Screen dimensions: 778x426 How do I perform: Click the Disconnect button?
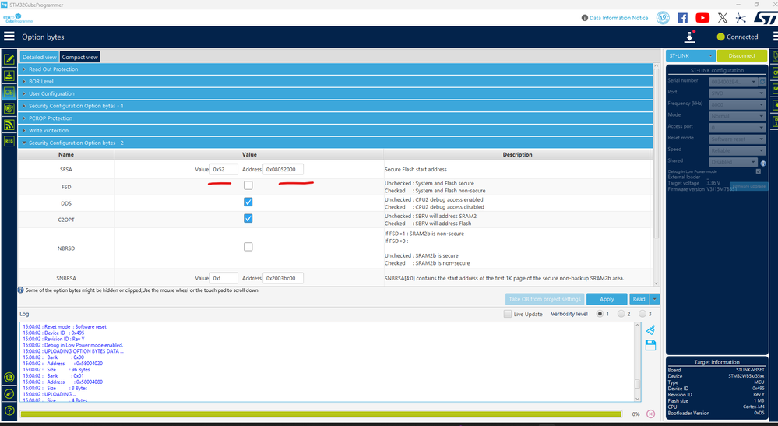click(741, 55)
